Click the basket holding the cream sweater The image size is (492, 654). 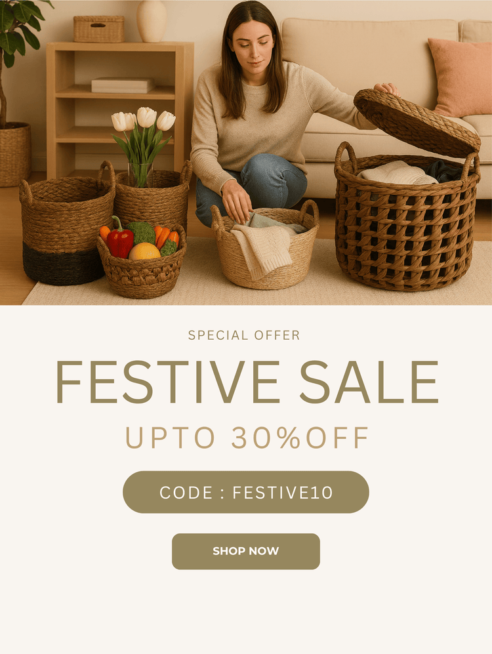click(x=265, y=246)
